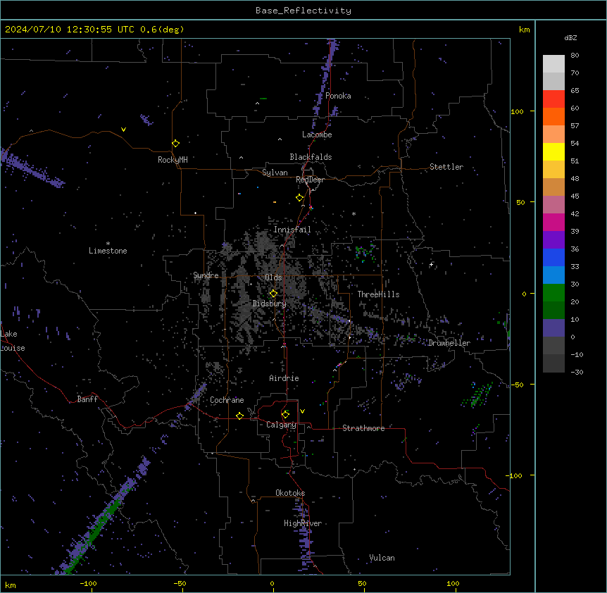Click the Stettler city label
The height and width of the screenshot is (593, 607).
coord(446,167)
